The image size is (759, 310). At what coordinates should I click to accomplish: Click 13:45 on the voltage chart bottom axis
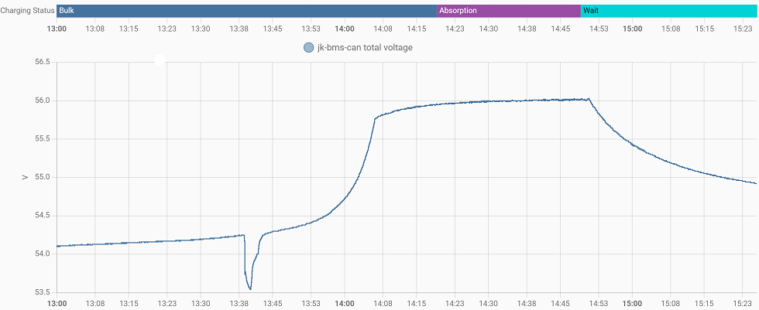[x=273, y=305]
